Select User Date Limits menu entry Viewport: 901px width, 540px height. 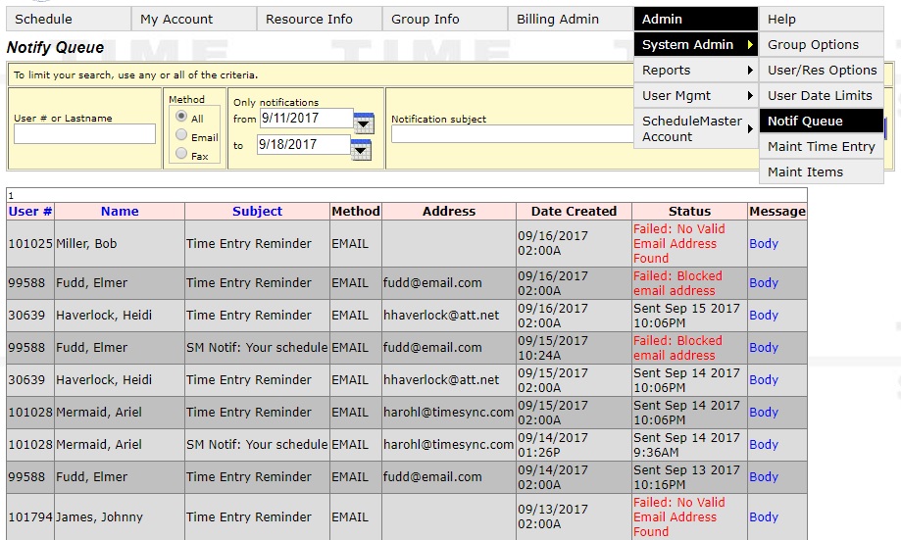[822, 95]
